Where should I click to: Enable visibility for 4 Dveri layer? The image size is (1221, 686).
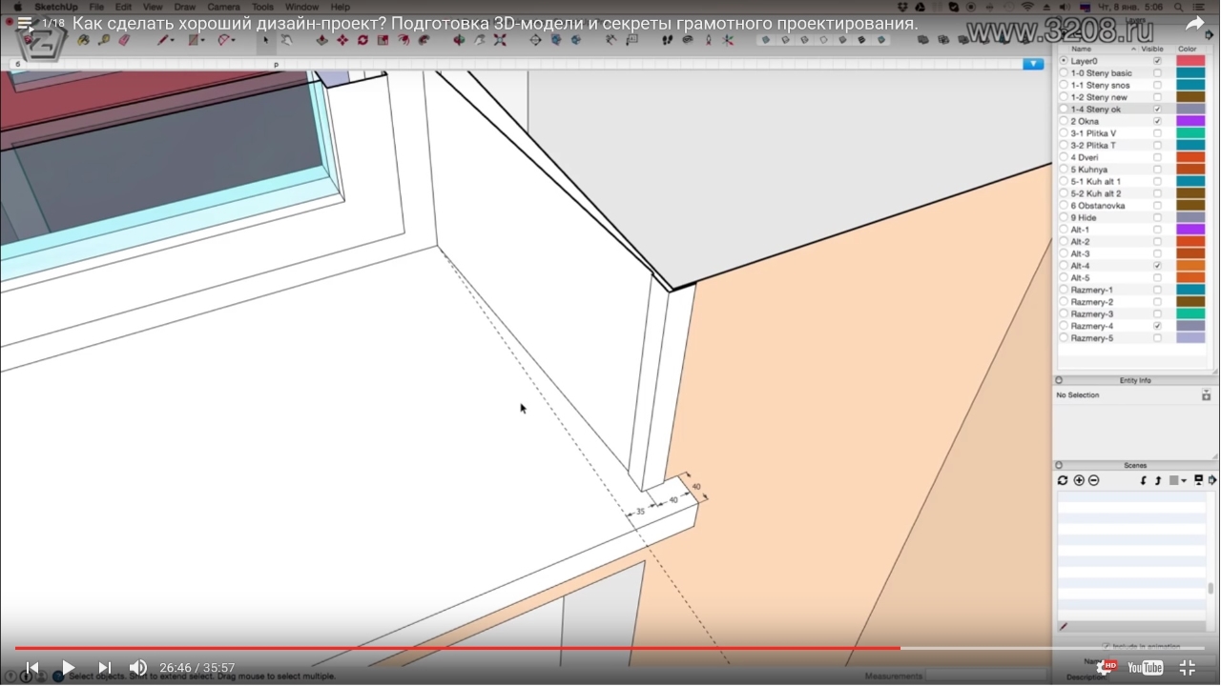[1157, 157]
